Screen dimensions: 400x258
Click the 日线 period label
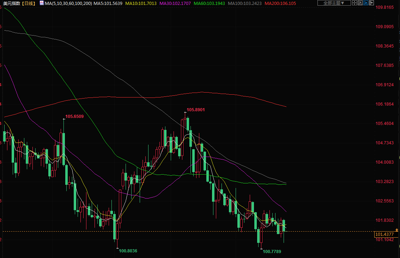tap(28, 3)
